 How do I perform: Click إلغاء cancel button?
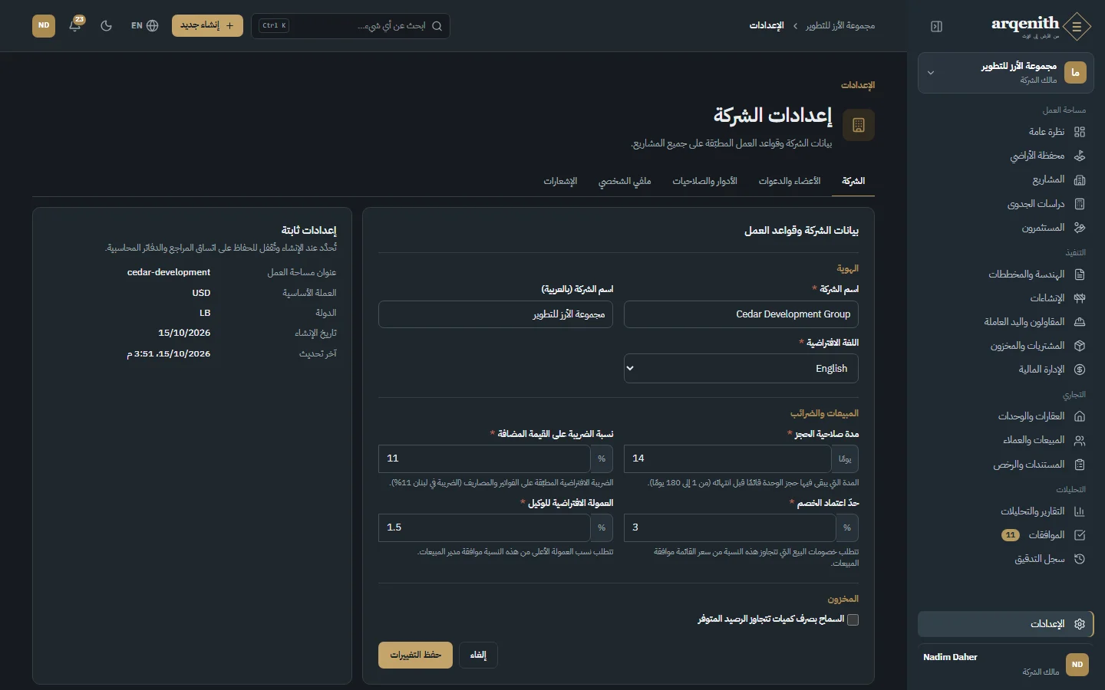pyautogui.click(x=478, y=655)
